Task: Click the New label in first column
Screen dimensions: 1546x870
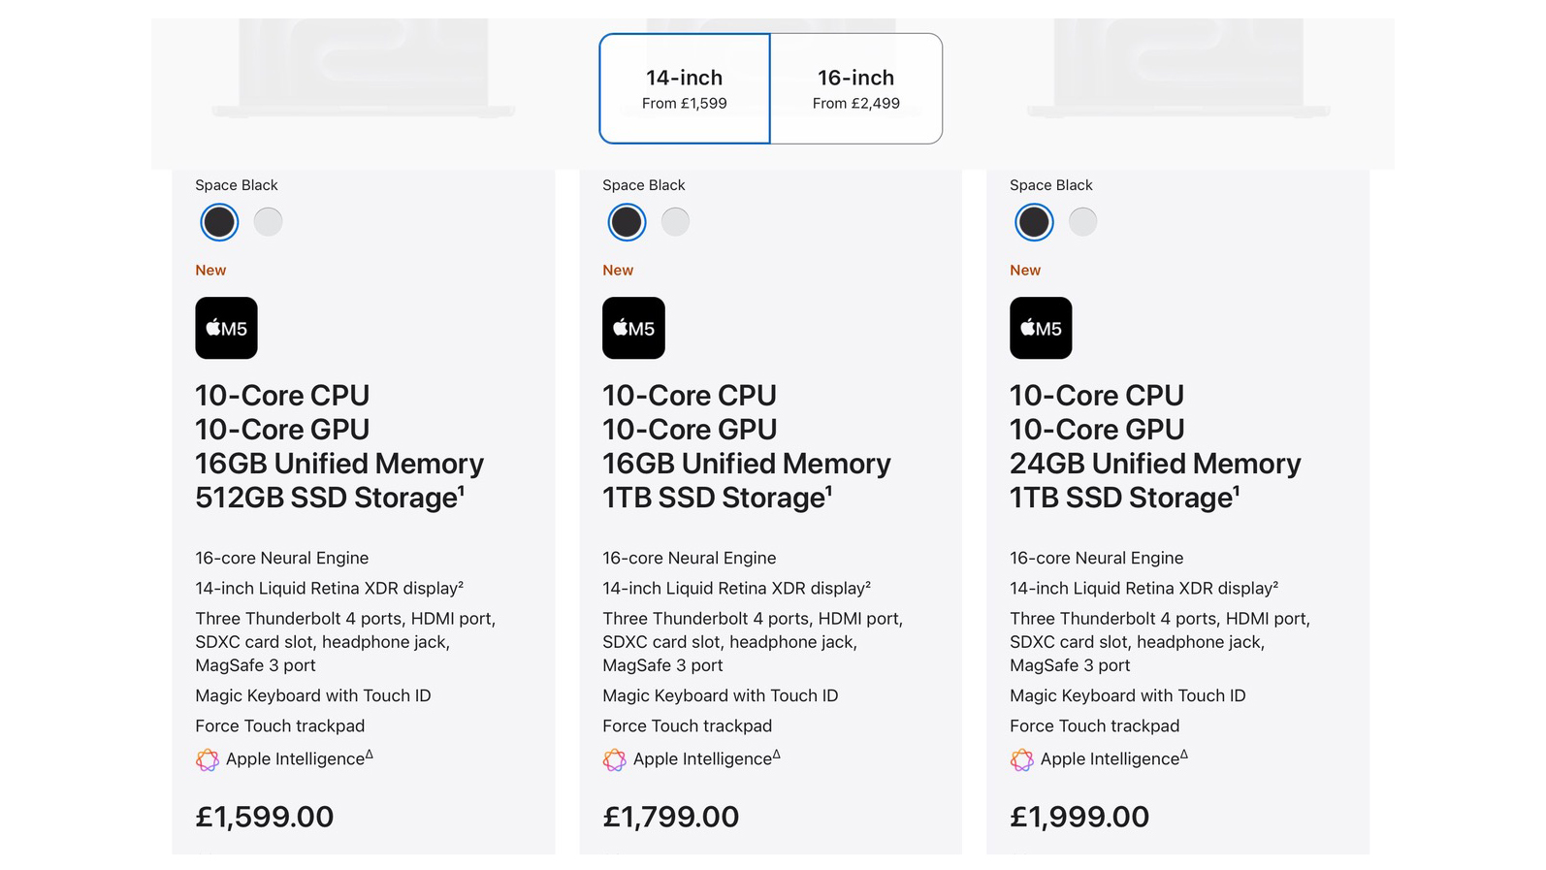Action: point(210,270)
